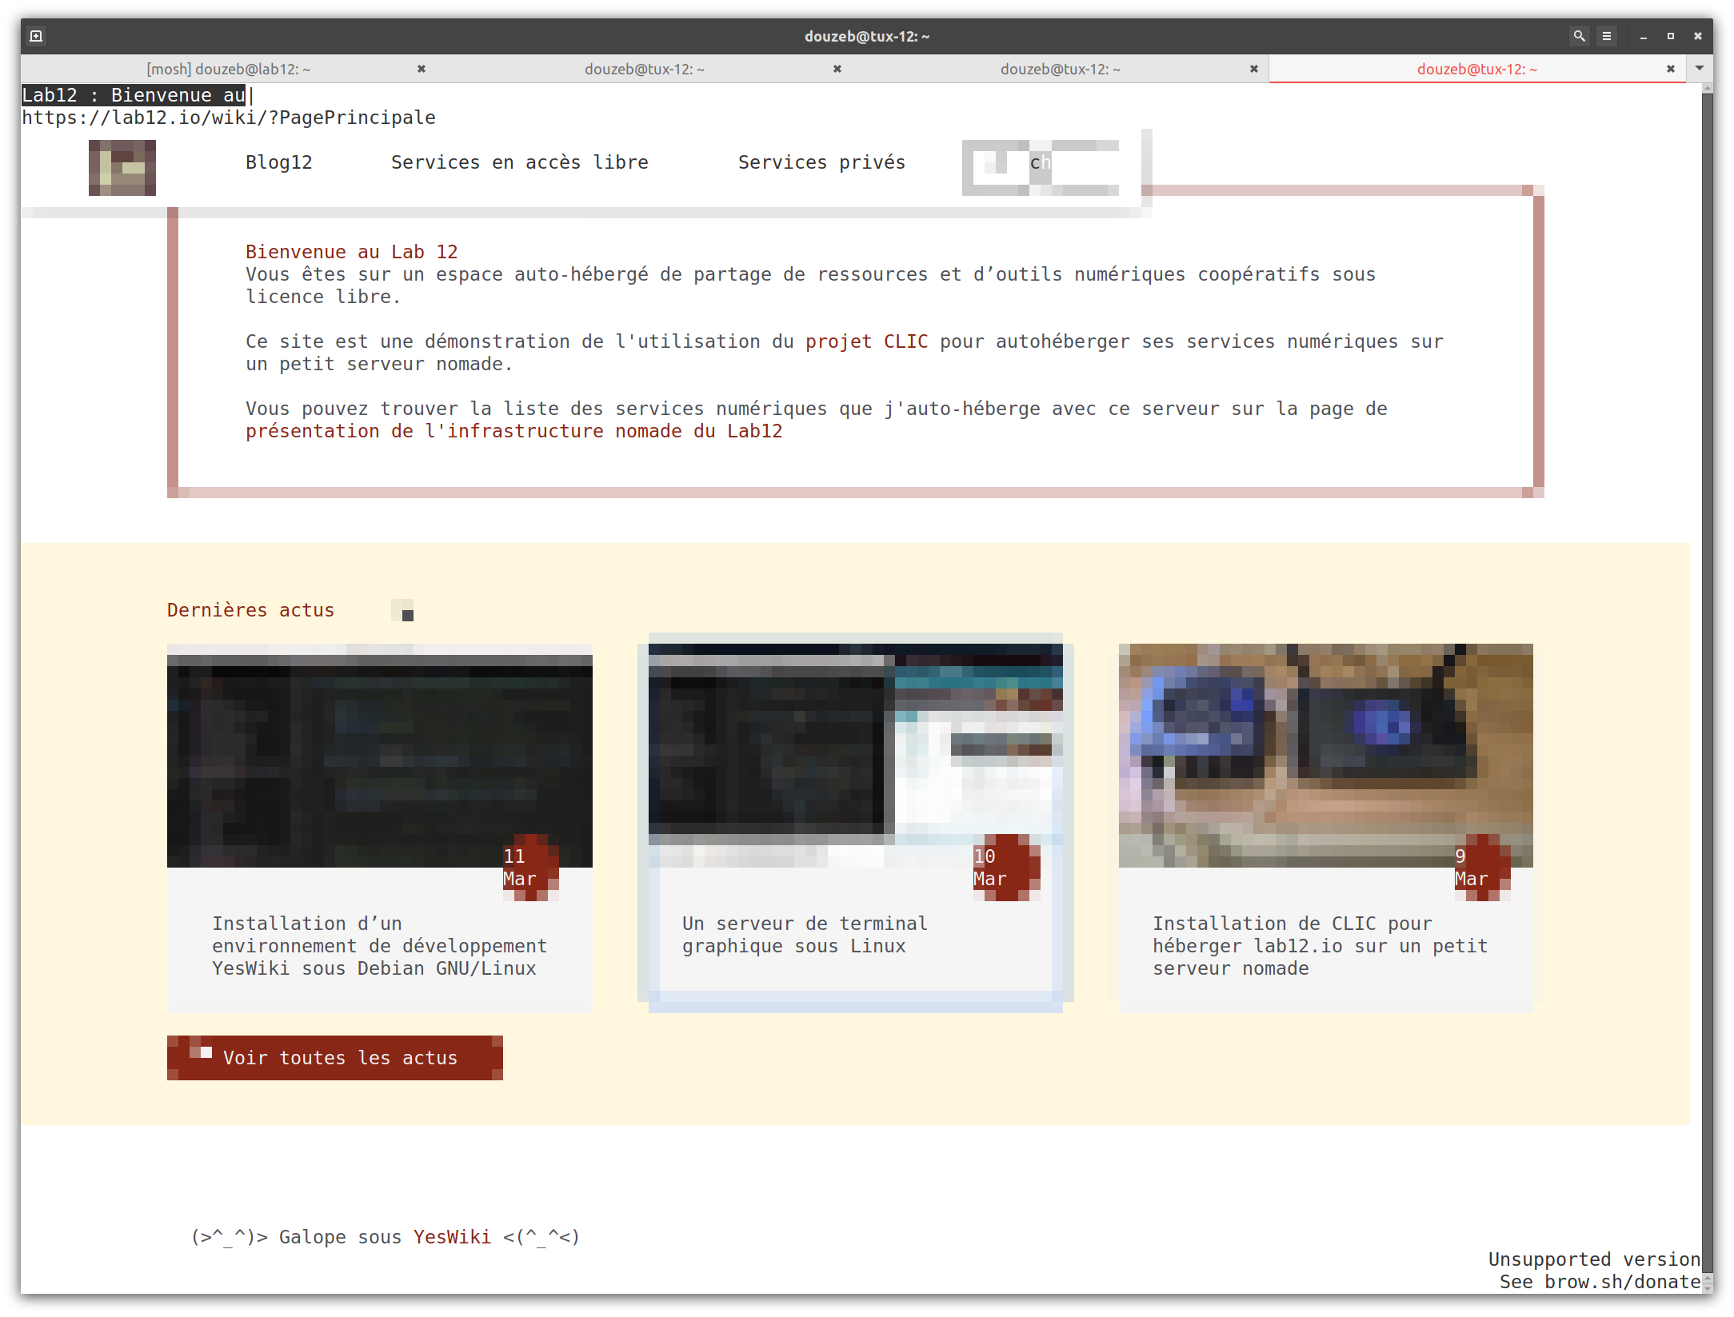
Task: Click the Lab12 pixelated logo
Action: (x=122, y=167)
